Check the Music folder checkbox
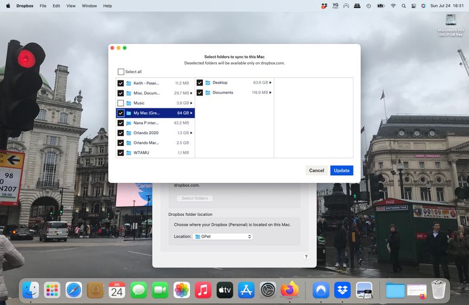The image size is (469, 305). tap(121, 103)
